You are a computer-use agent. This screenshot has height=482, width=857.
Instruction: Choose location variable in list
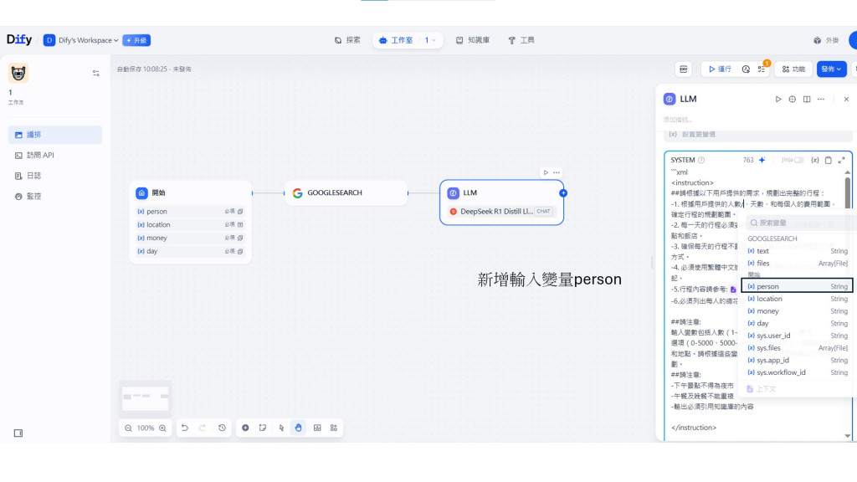point(798,299)
